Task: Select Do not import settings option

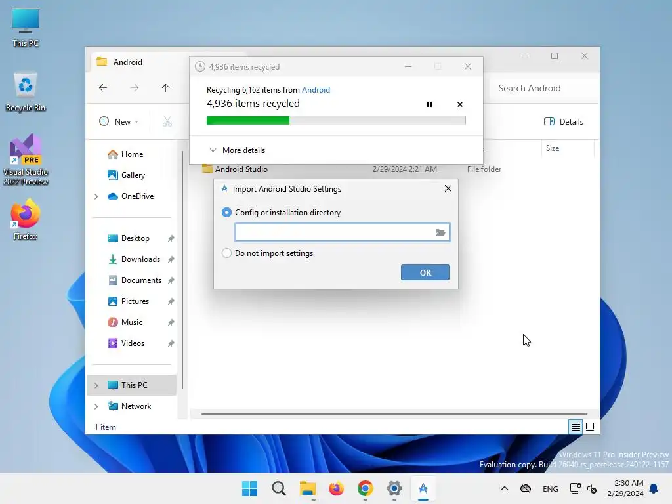Action: point(268,253)
